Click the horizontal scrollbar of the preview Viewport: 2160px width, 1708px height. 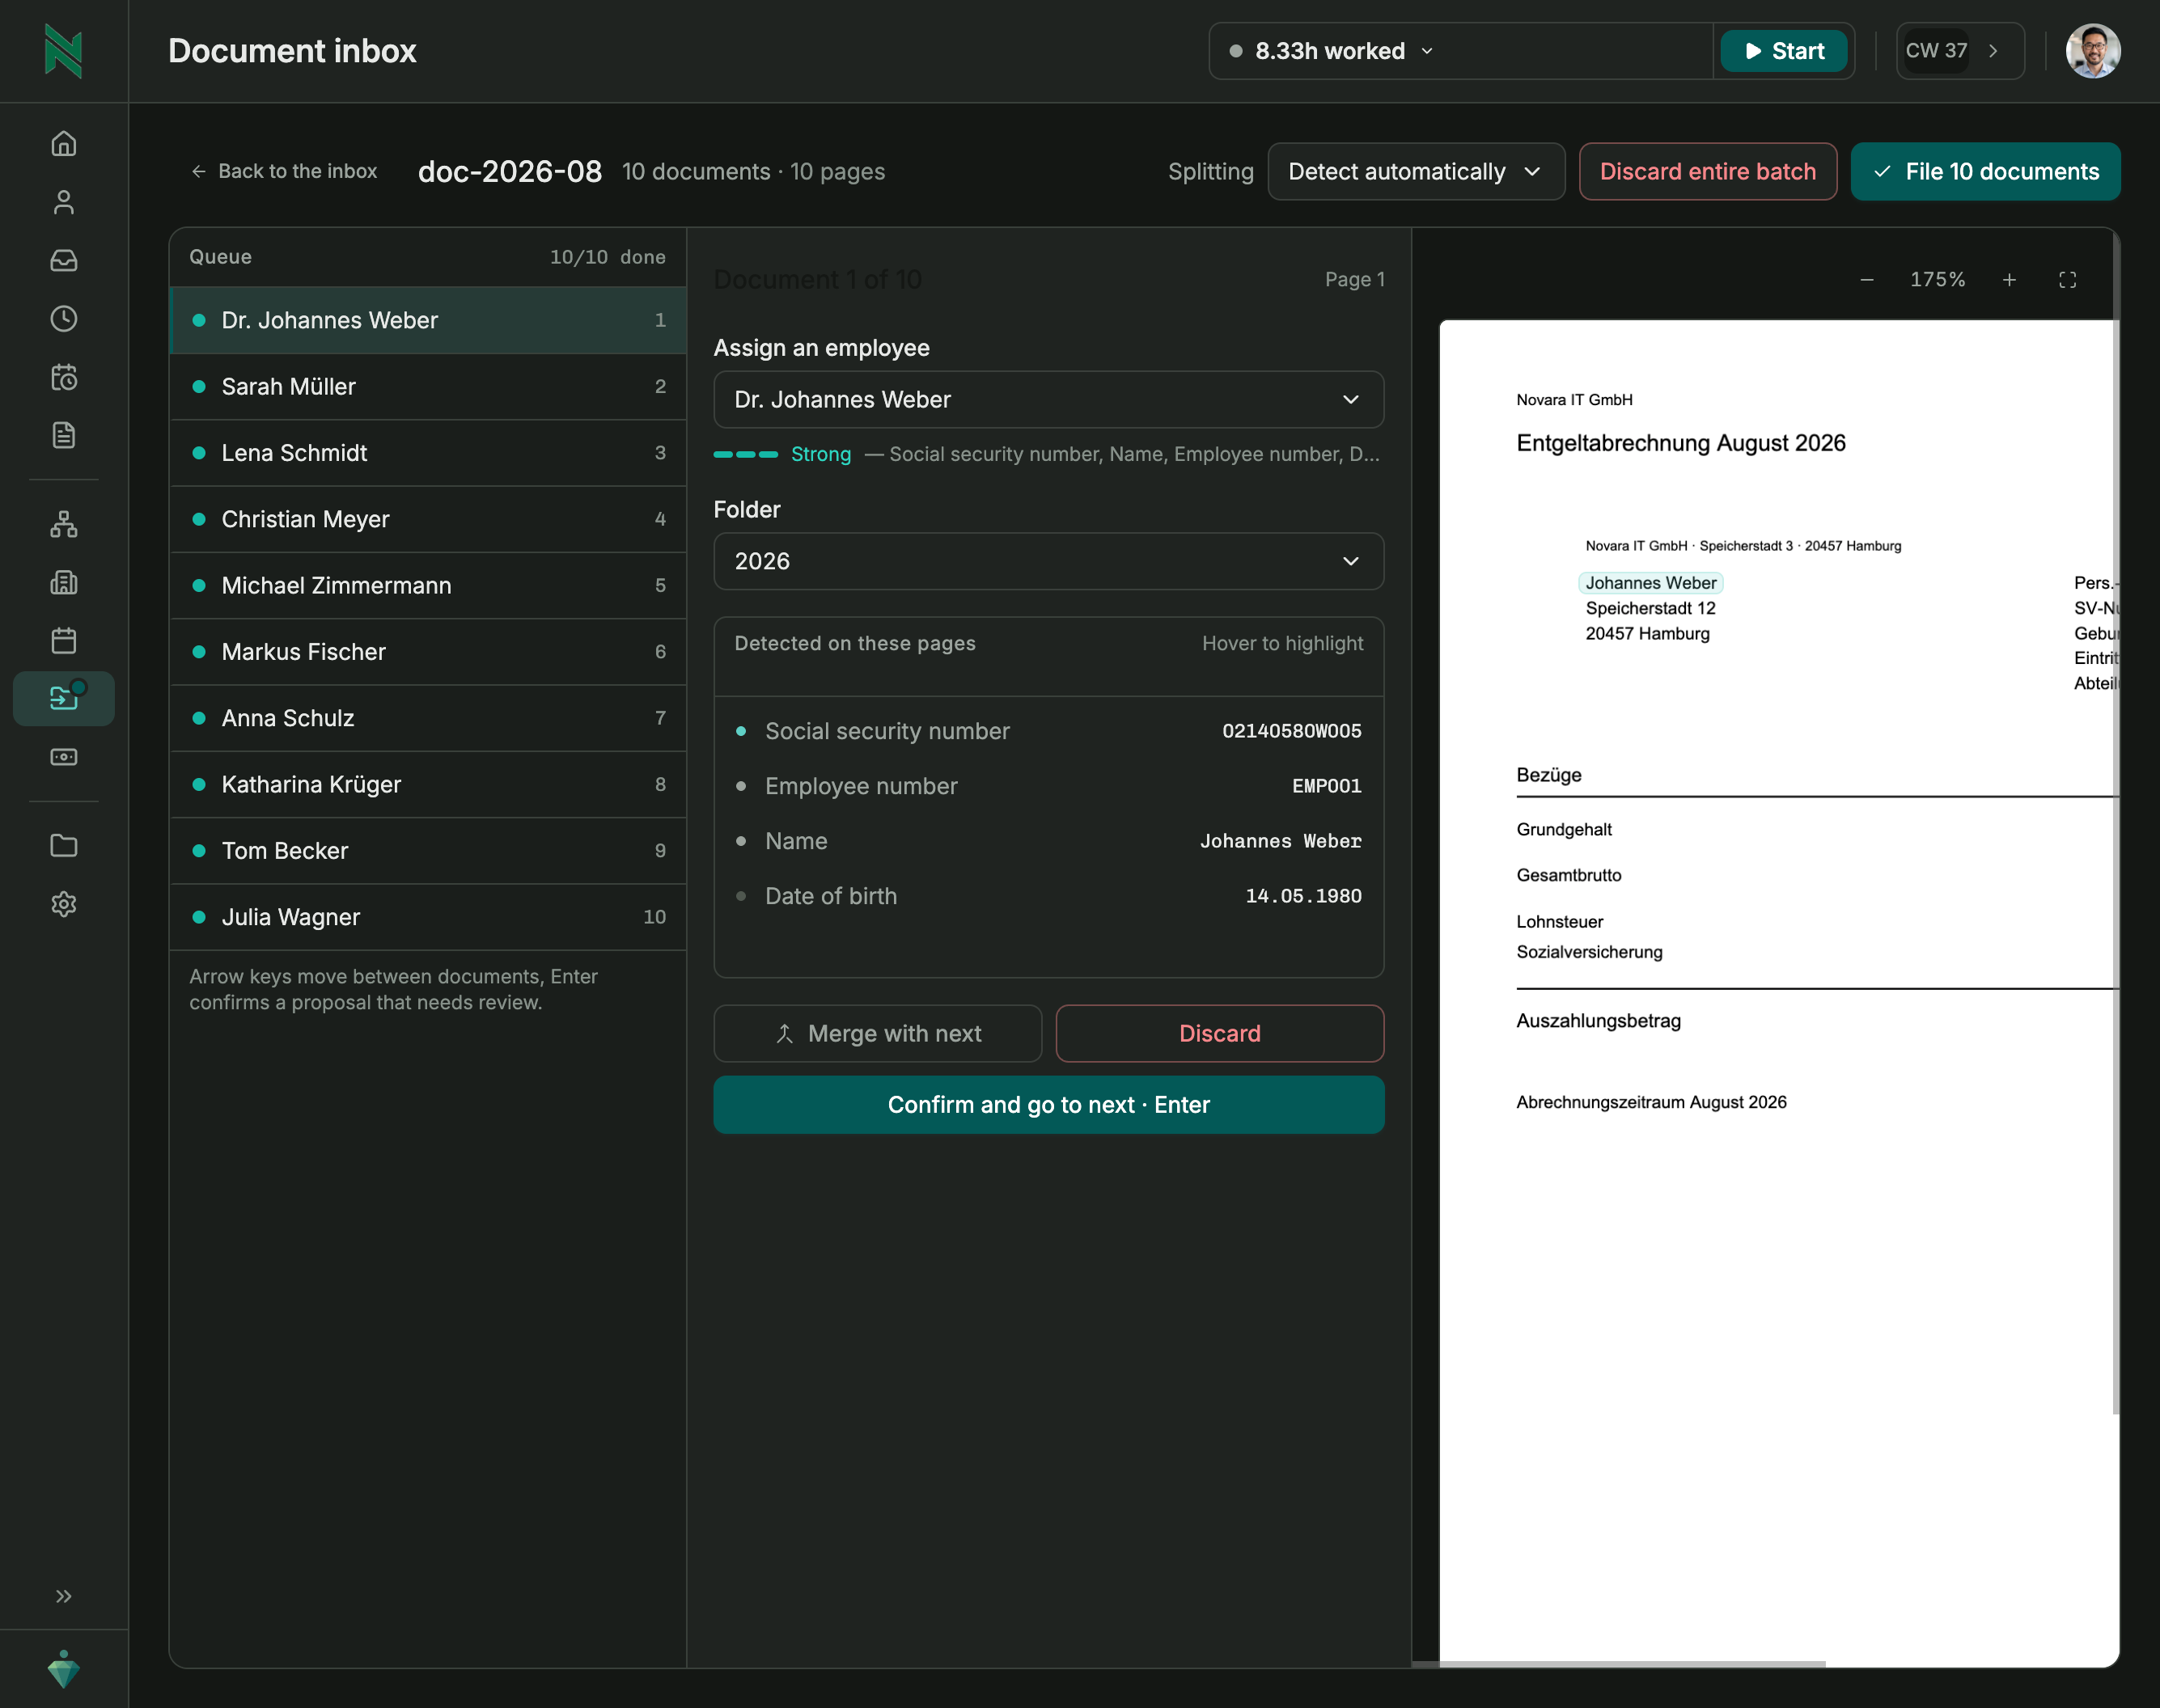1619,1664
